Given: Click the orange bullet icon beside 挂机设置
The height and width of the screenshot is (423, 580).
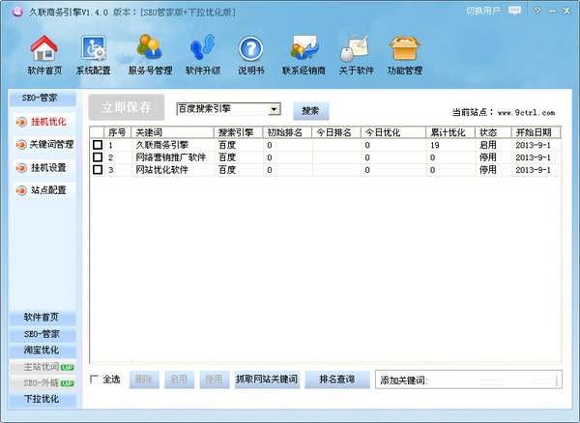Looking at the screenshot, I should (x=21, y=168).
